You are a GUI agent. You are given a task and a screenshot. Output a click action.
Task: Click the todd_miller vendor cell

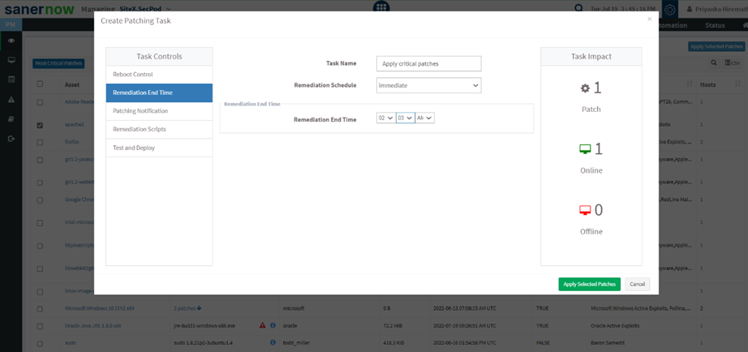click(x=295, y=343)
